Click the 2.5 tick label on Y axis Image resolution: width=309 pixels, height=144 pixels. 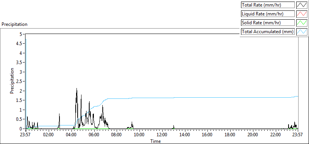point(19,81)
